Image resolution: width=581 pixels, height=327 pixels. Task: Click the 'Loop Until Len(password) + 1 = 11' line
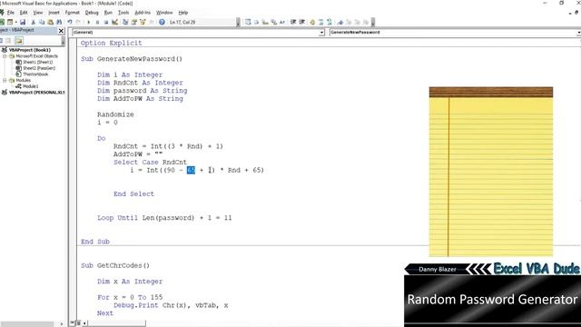tap(164, 218)
